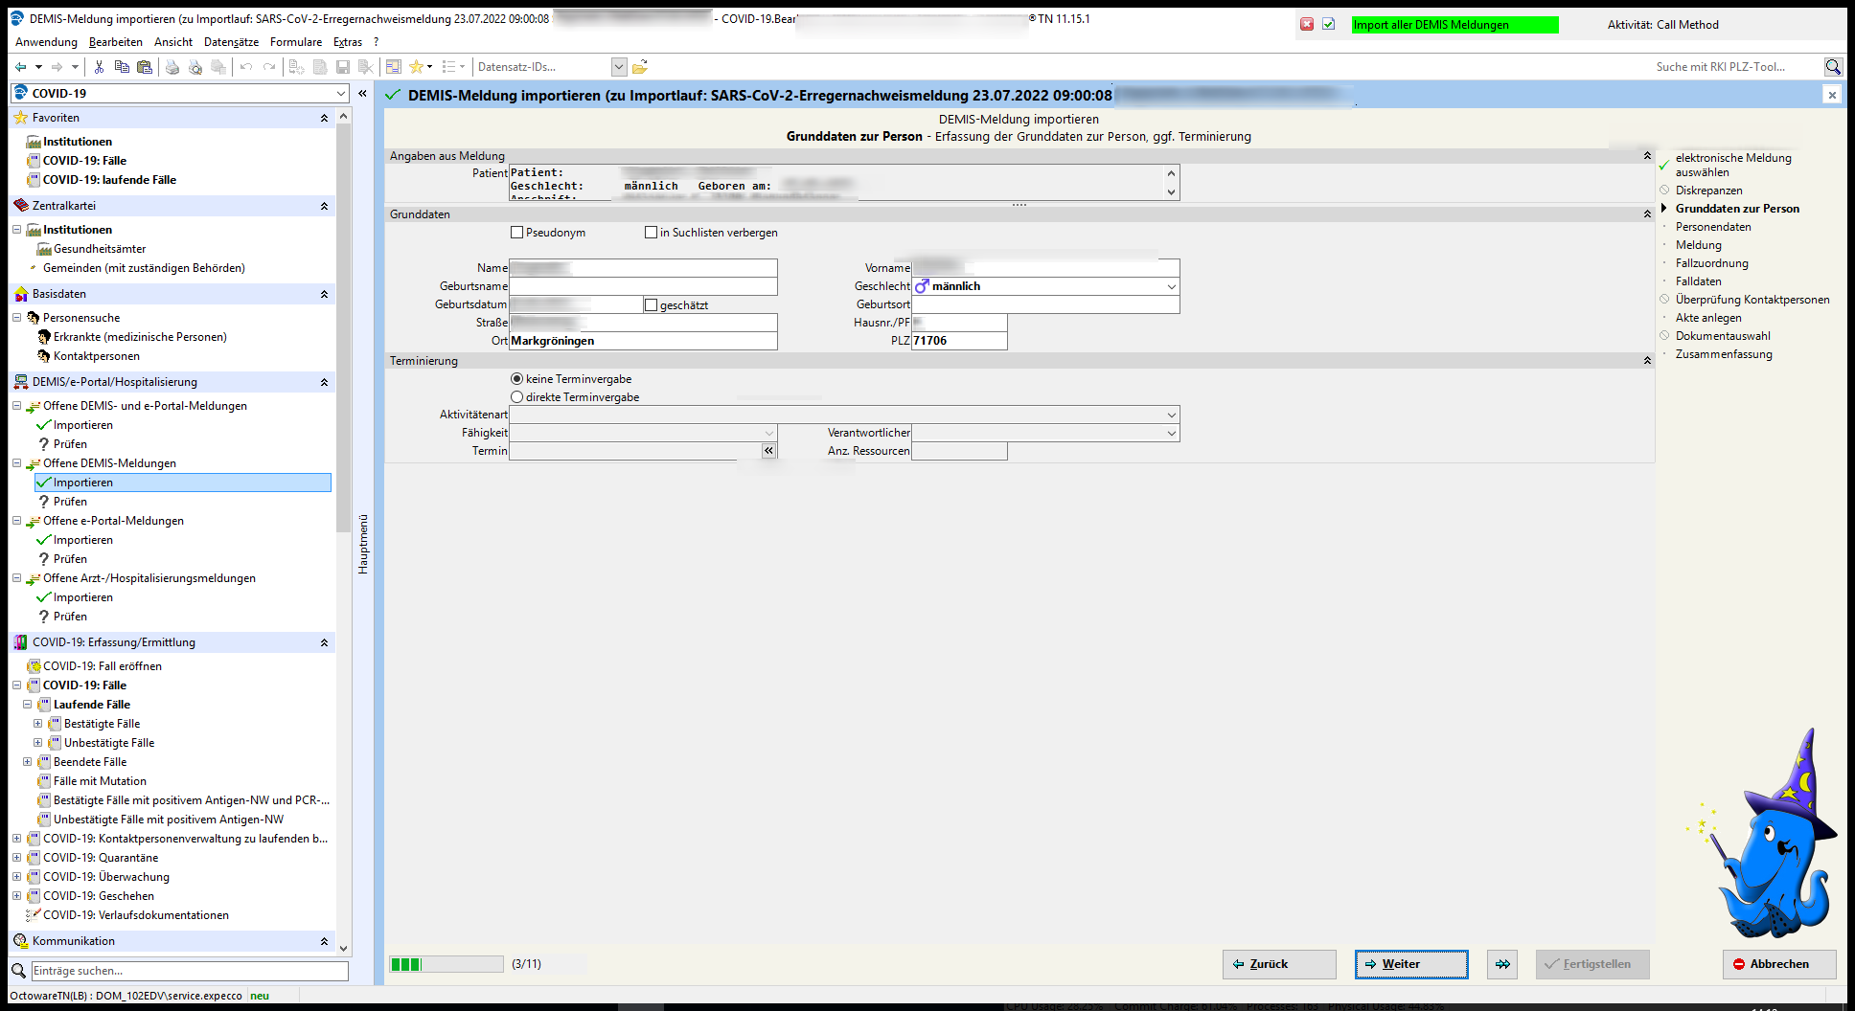
Task: Open the Formulare menu
Action: coord(295,42)
